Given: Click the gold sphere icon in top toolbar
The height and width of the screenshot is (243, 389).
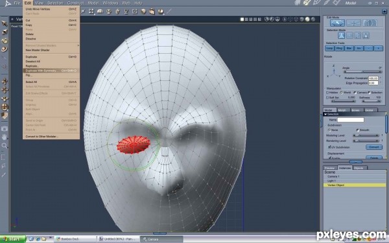Looking at the screenshot, I should pos(161,12).
